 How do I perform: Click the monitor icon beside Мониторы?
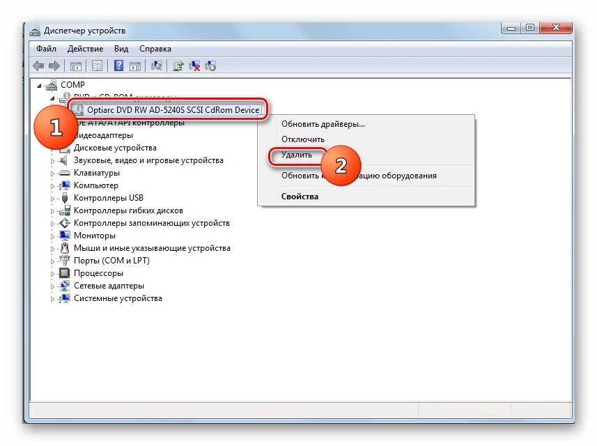65,236
